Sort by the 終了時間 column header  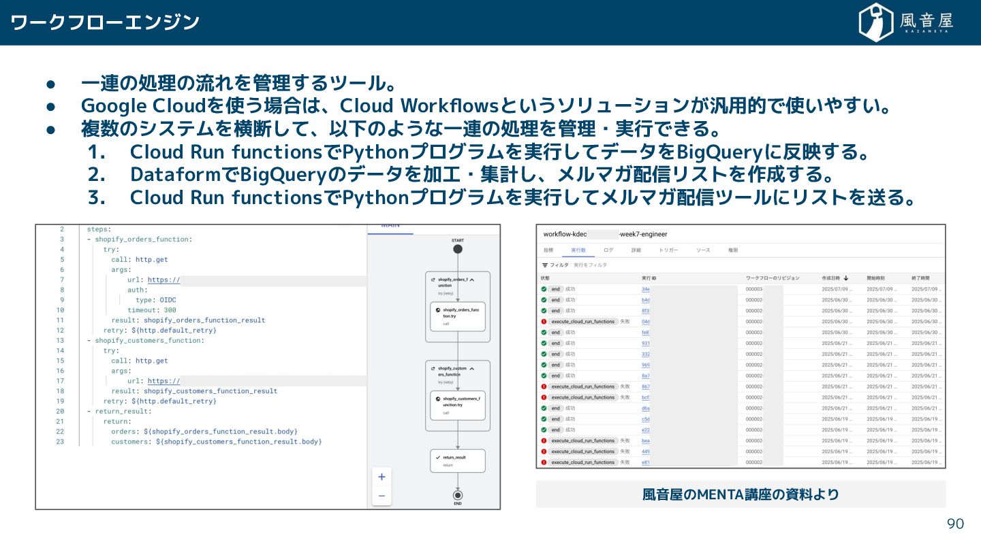(x=921, y=278)
